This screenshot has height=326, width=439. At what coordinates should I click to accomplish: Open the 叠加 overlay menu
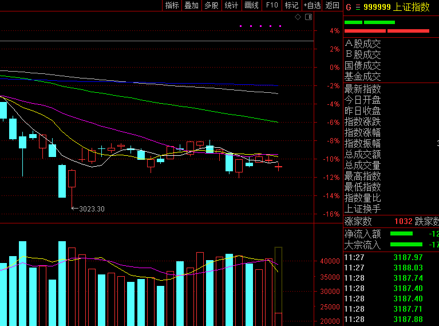191,5
